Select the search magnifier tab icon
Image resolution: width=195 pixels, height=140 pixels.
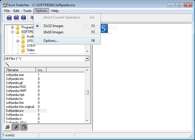click(x=24, y=127)
